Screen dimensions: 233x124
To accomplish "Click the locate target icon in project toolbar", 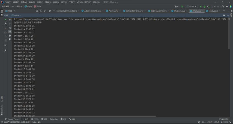I will coord(37,11).
